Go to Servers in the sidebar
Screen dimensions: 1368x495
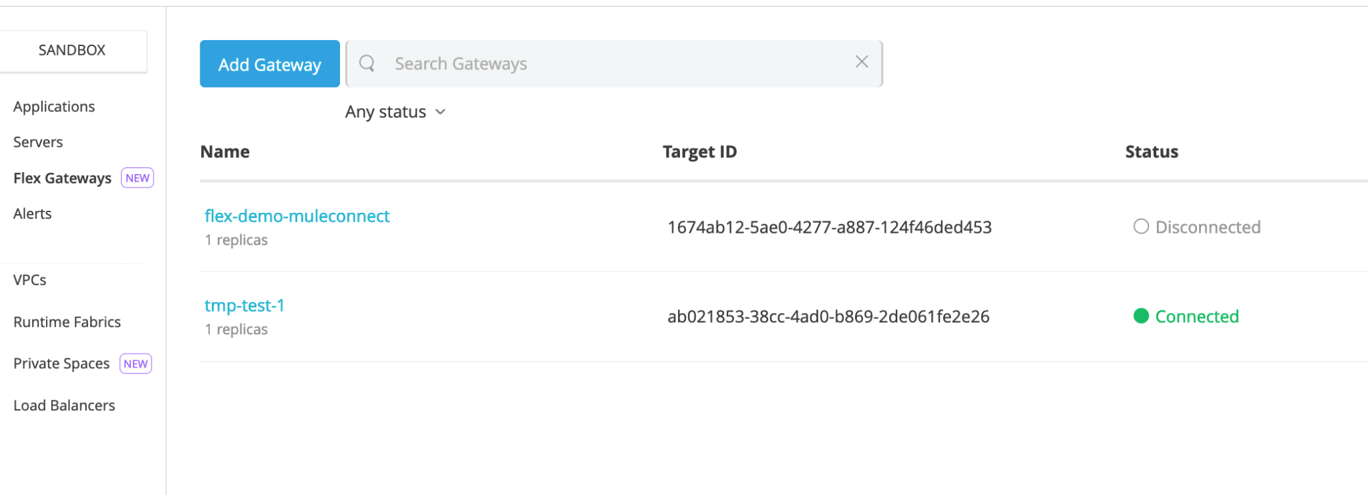pyautogui.click(x=38, y=142)
